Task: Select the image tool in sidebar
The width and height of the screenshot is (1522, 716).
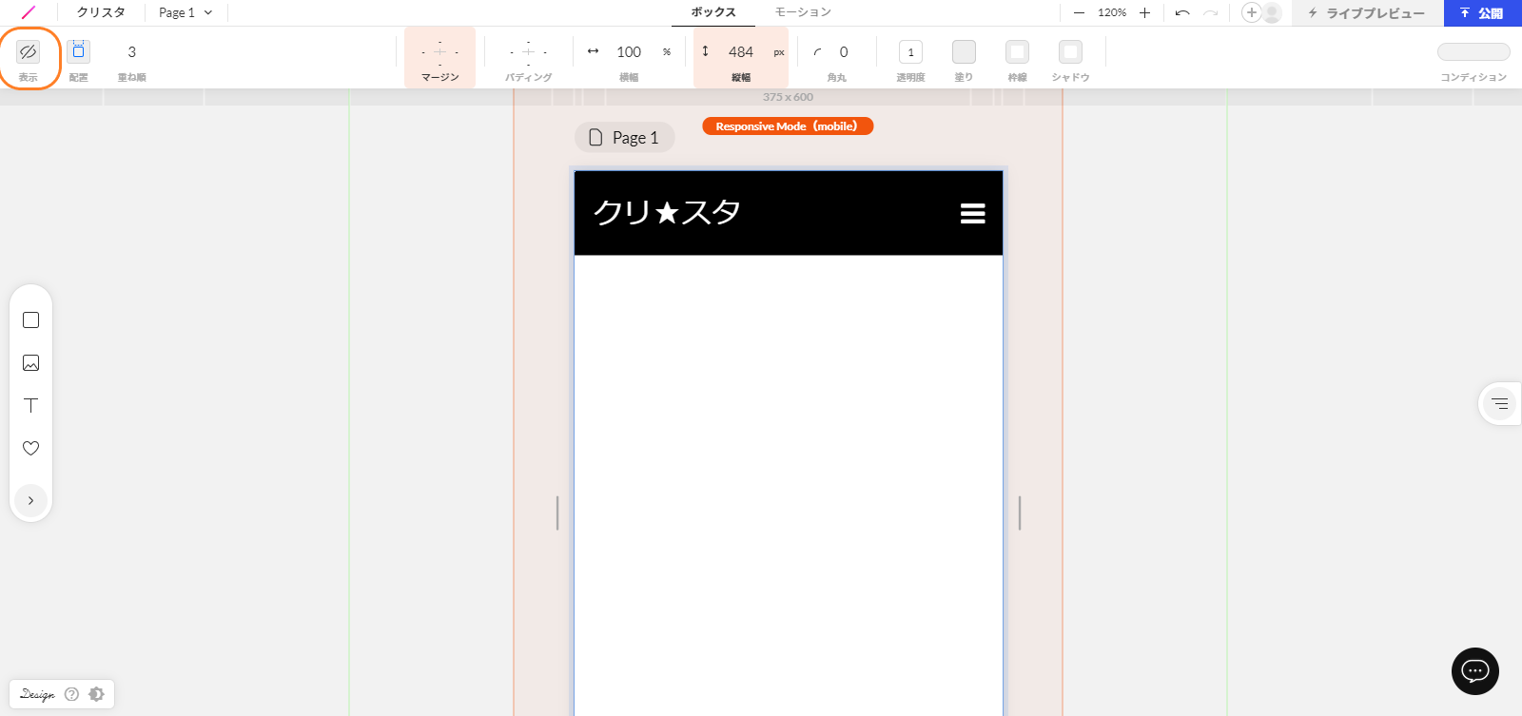Action: [x=30, y=363]
